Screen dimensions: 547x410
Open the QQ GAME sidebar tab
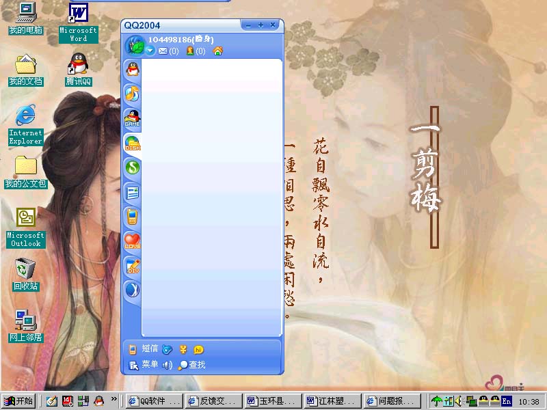coord(133,118)
